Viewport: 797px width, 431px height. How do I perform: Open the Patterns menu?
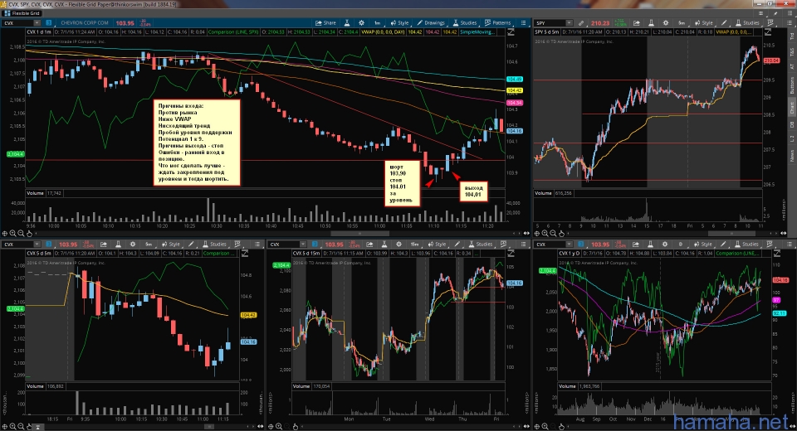tap(497, 23)
